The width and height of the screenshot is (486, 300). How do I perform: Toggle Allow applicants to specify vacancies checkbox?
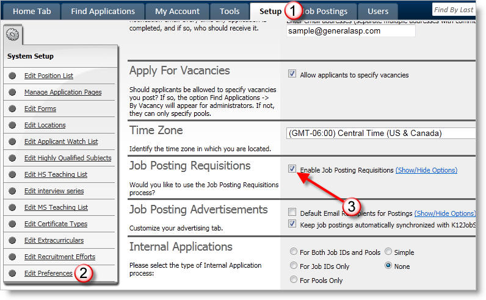click(x=292, y=74)
